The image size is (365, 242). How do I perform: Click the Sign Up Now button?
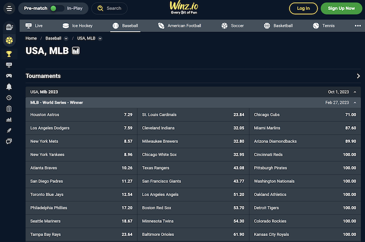[341, 8]
